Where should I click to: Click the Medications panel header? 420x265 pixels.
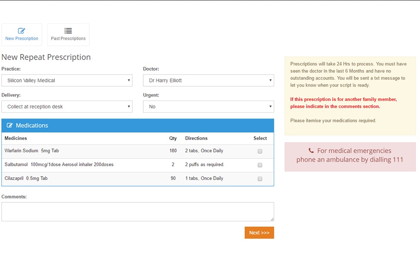(x=138, y=126)
